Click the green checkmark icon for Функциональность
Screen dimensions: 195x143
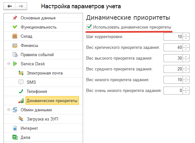pos(15,27)
